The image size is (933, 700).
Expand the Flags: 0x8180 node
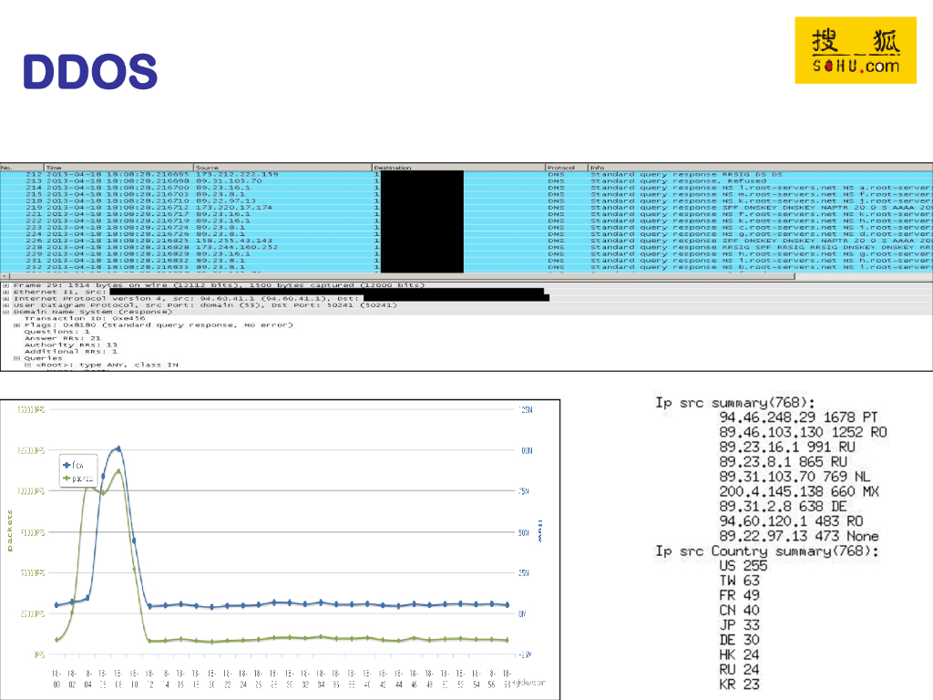coord(15,324)
